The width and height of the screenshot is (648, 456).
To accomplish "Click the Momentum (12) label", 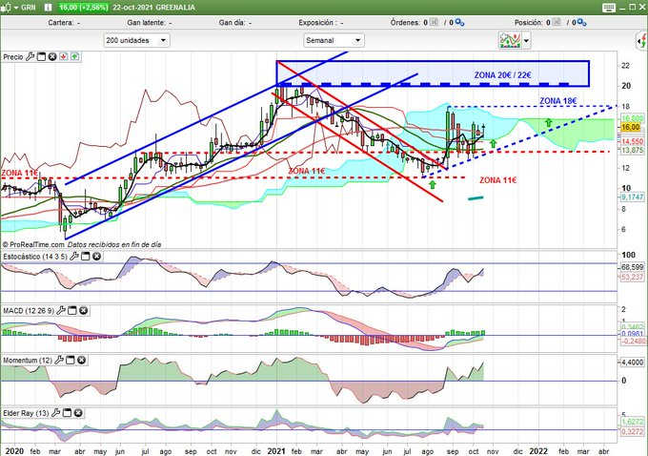I will click(x=28, y=361).
